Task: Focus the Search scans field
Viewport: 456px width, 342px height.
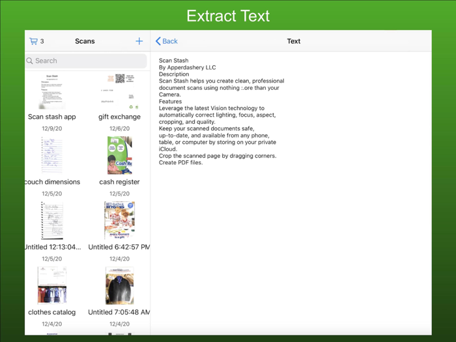Action: coord(86,61)
